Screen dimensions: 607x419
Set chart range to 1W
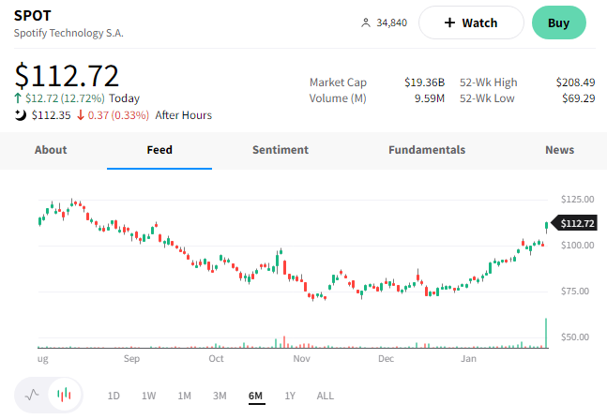point(148,396)
